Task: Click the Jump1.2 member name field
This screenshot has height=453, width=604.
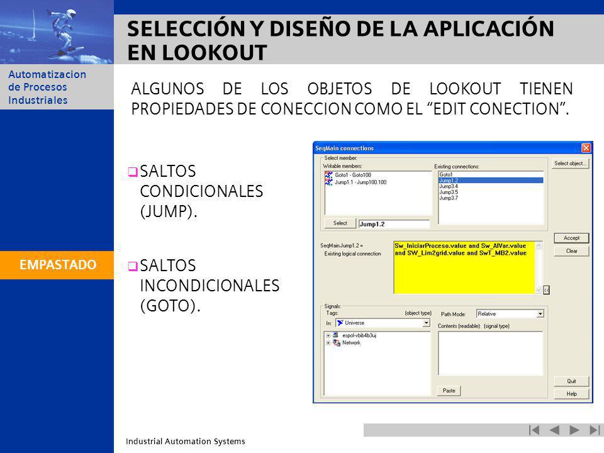Action: (x=394, y=224)
